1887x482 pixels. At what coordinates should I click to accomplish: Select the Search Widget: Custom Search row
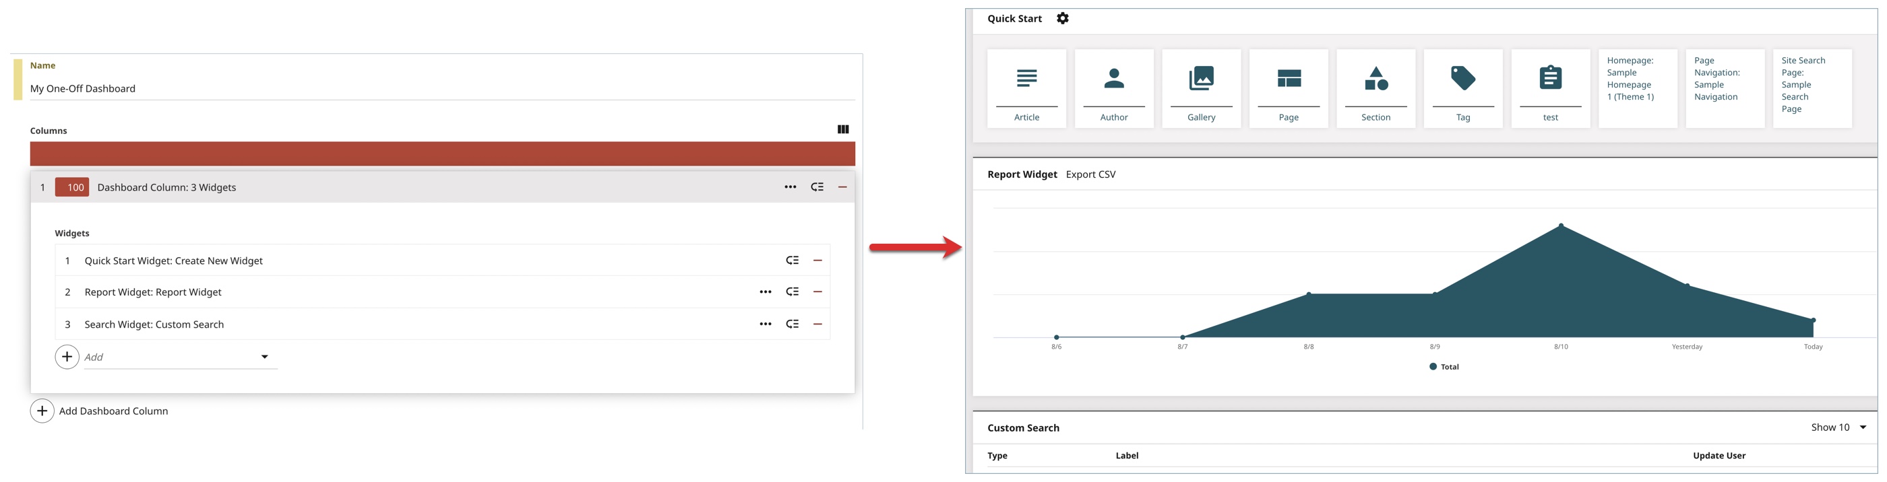441,324
